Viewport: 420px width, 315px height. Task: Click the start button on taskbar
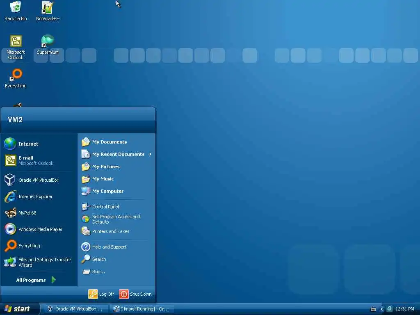[19, 309]
